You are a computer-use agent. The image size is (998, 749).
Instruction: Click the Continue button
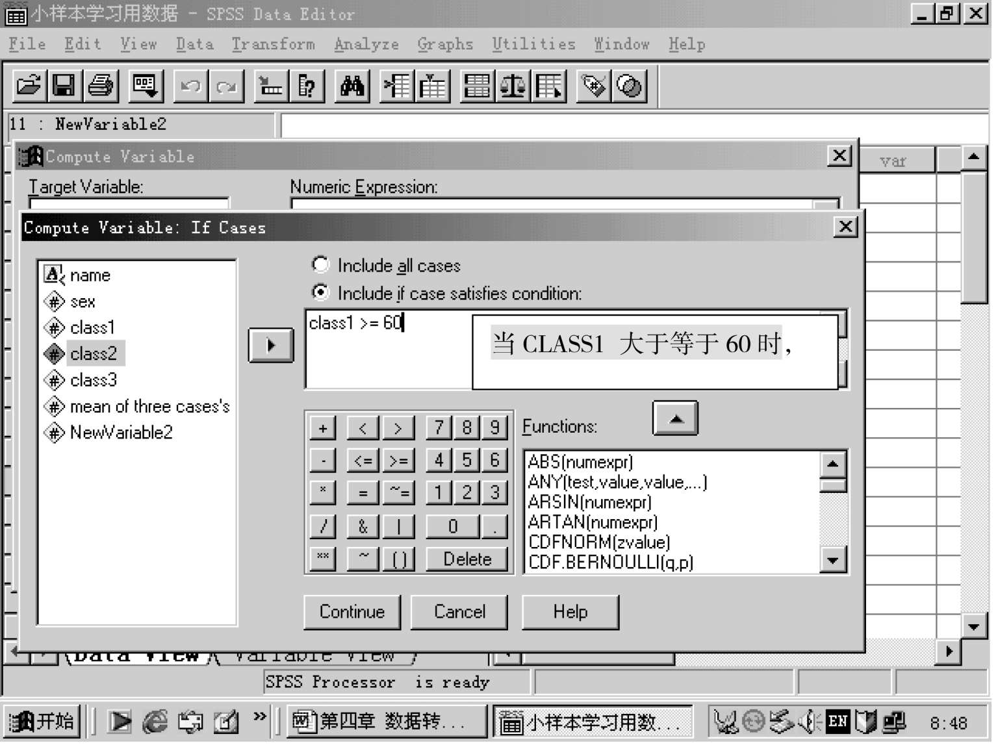(352, 612)
